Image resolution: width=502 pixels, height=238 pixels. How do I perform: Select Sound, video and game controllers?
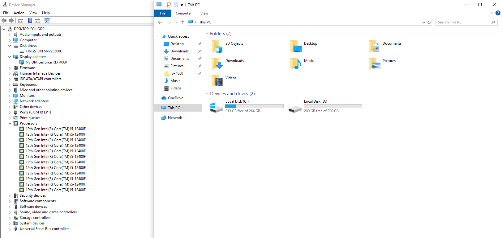(x=48, y=212)
